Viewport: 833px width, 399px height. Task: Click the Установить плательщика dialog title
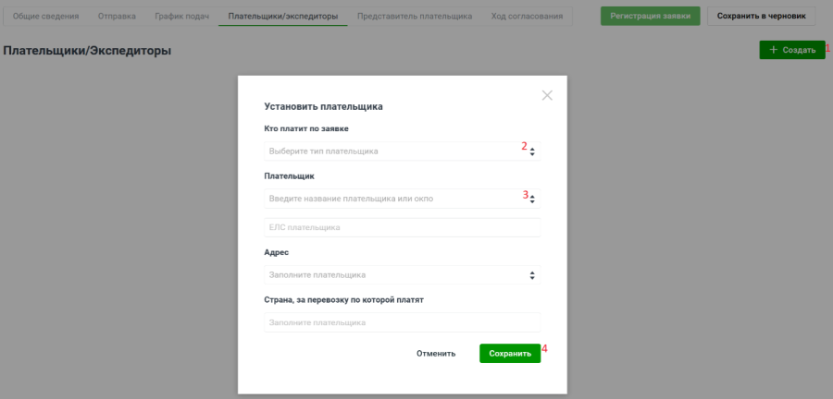tap(323, 107)
